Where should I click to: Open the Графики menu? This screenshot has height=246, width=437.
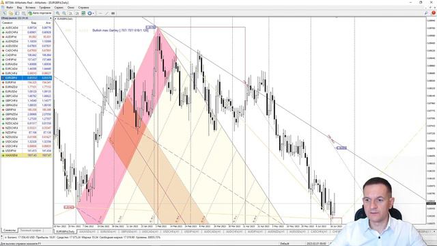pos(44,8)
